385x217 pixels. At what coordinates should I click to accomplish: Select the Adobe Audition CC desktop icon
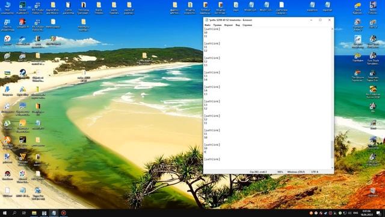(x=23, y=8)
